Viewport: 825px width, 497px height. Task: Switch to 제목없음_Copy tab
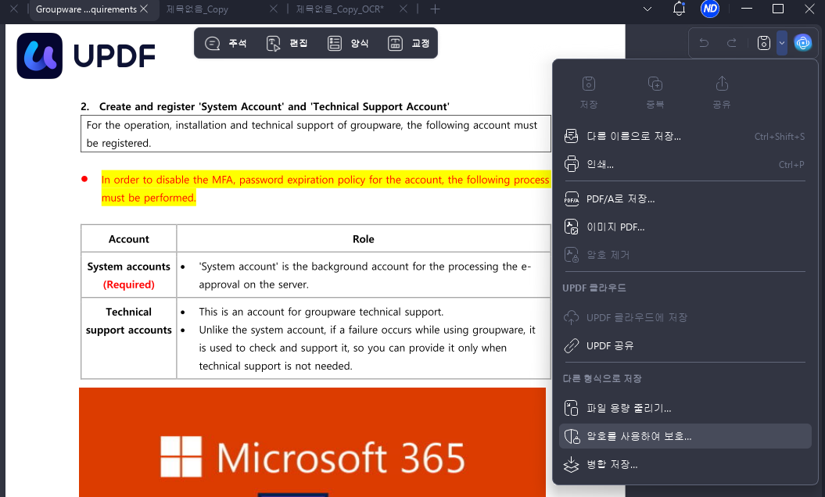[x=197, y=9]
